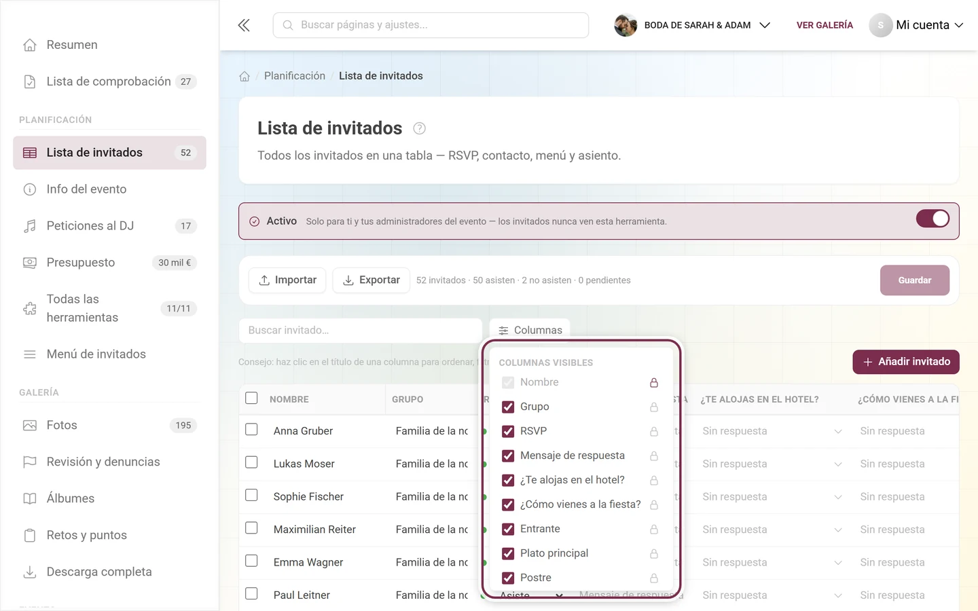Click the wedding couple avatar thumbnail
This screenshot has height=611, width=978.
(x=626, y=25)
